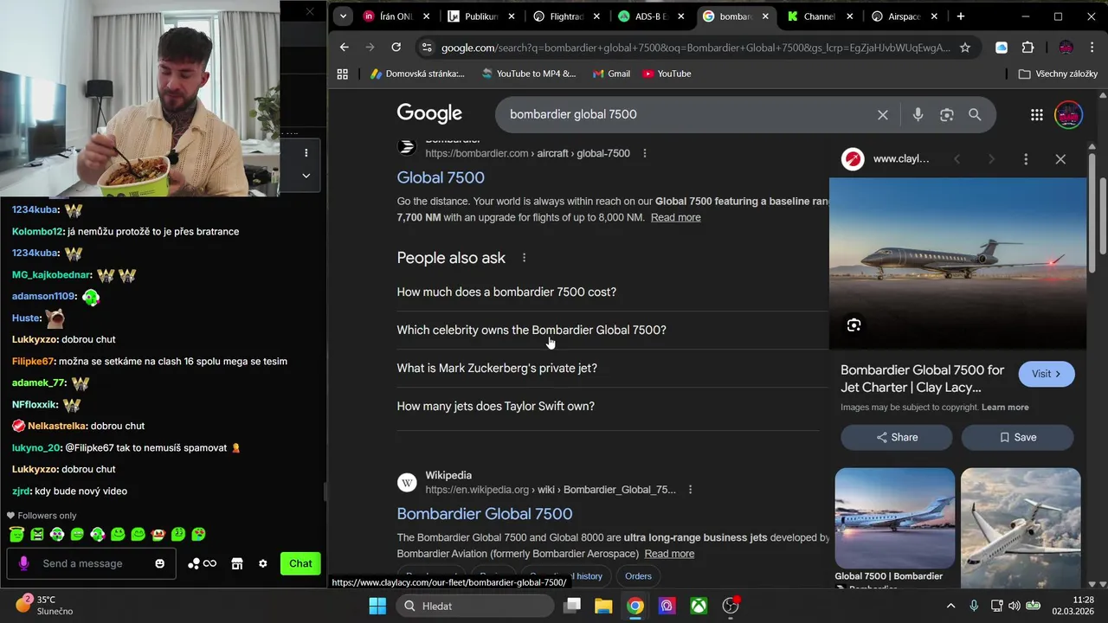Image resolution: width=1108 pixels, height=623 pixels.
Task: Bookmark this page with star icon
Action: [965, 48]
